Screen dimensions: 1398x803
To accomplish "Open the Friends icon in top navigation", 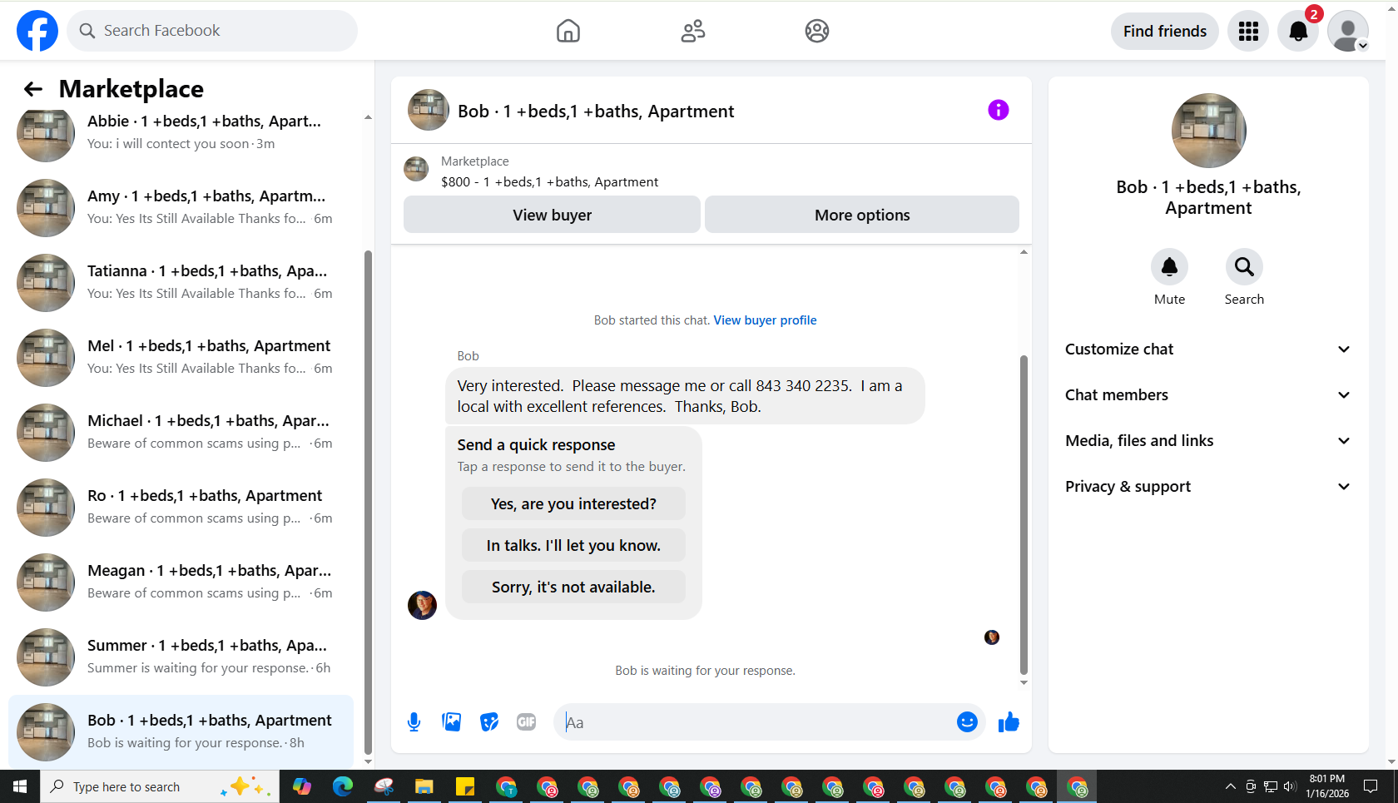I will click(x=693, y=31).
